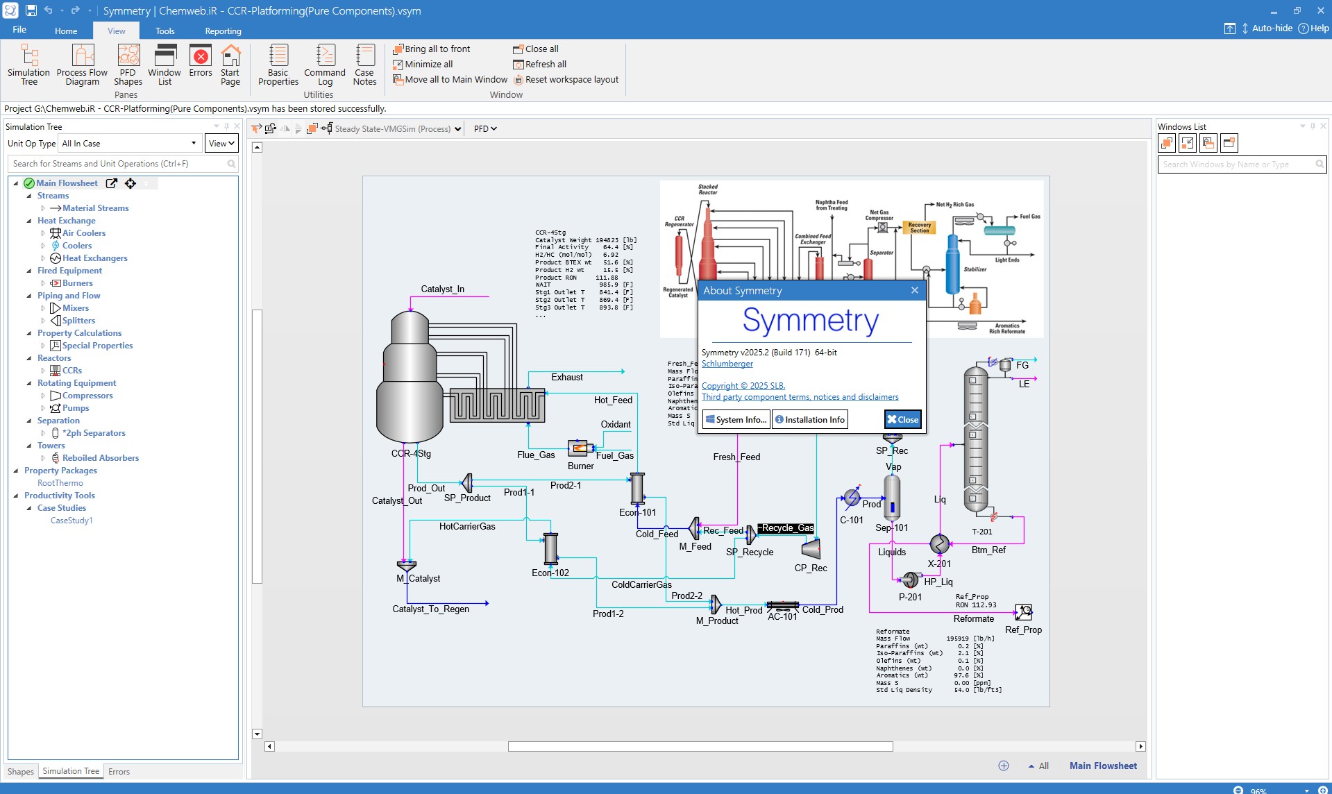Click the stream and unit operations search field
Screen dimensions: 1332x794
click(x=118, y=164)
